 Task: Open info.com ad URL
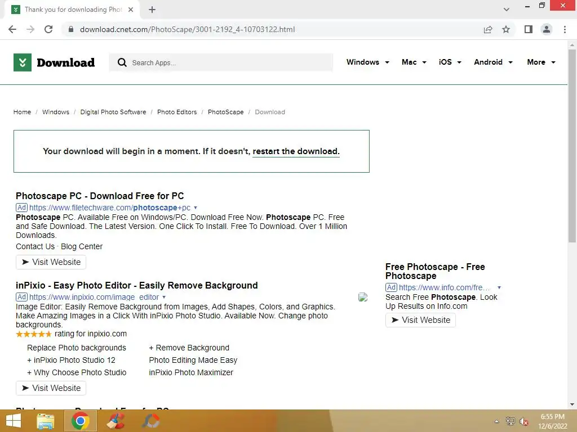tap(445, 287)
